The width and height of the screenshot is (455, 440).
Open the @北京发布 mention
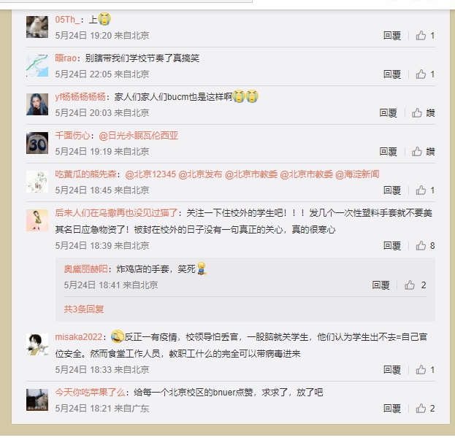pos(200,174)
